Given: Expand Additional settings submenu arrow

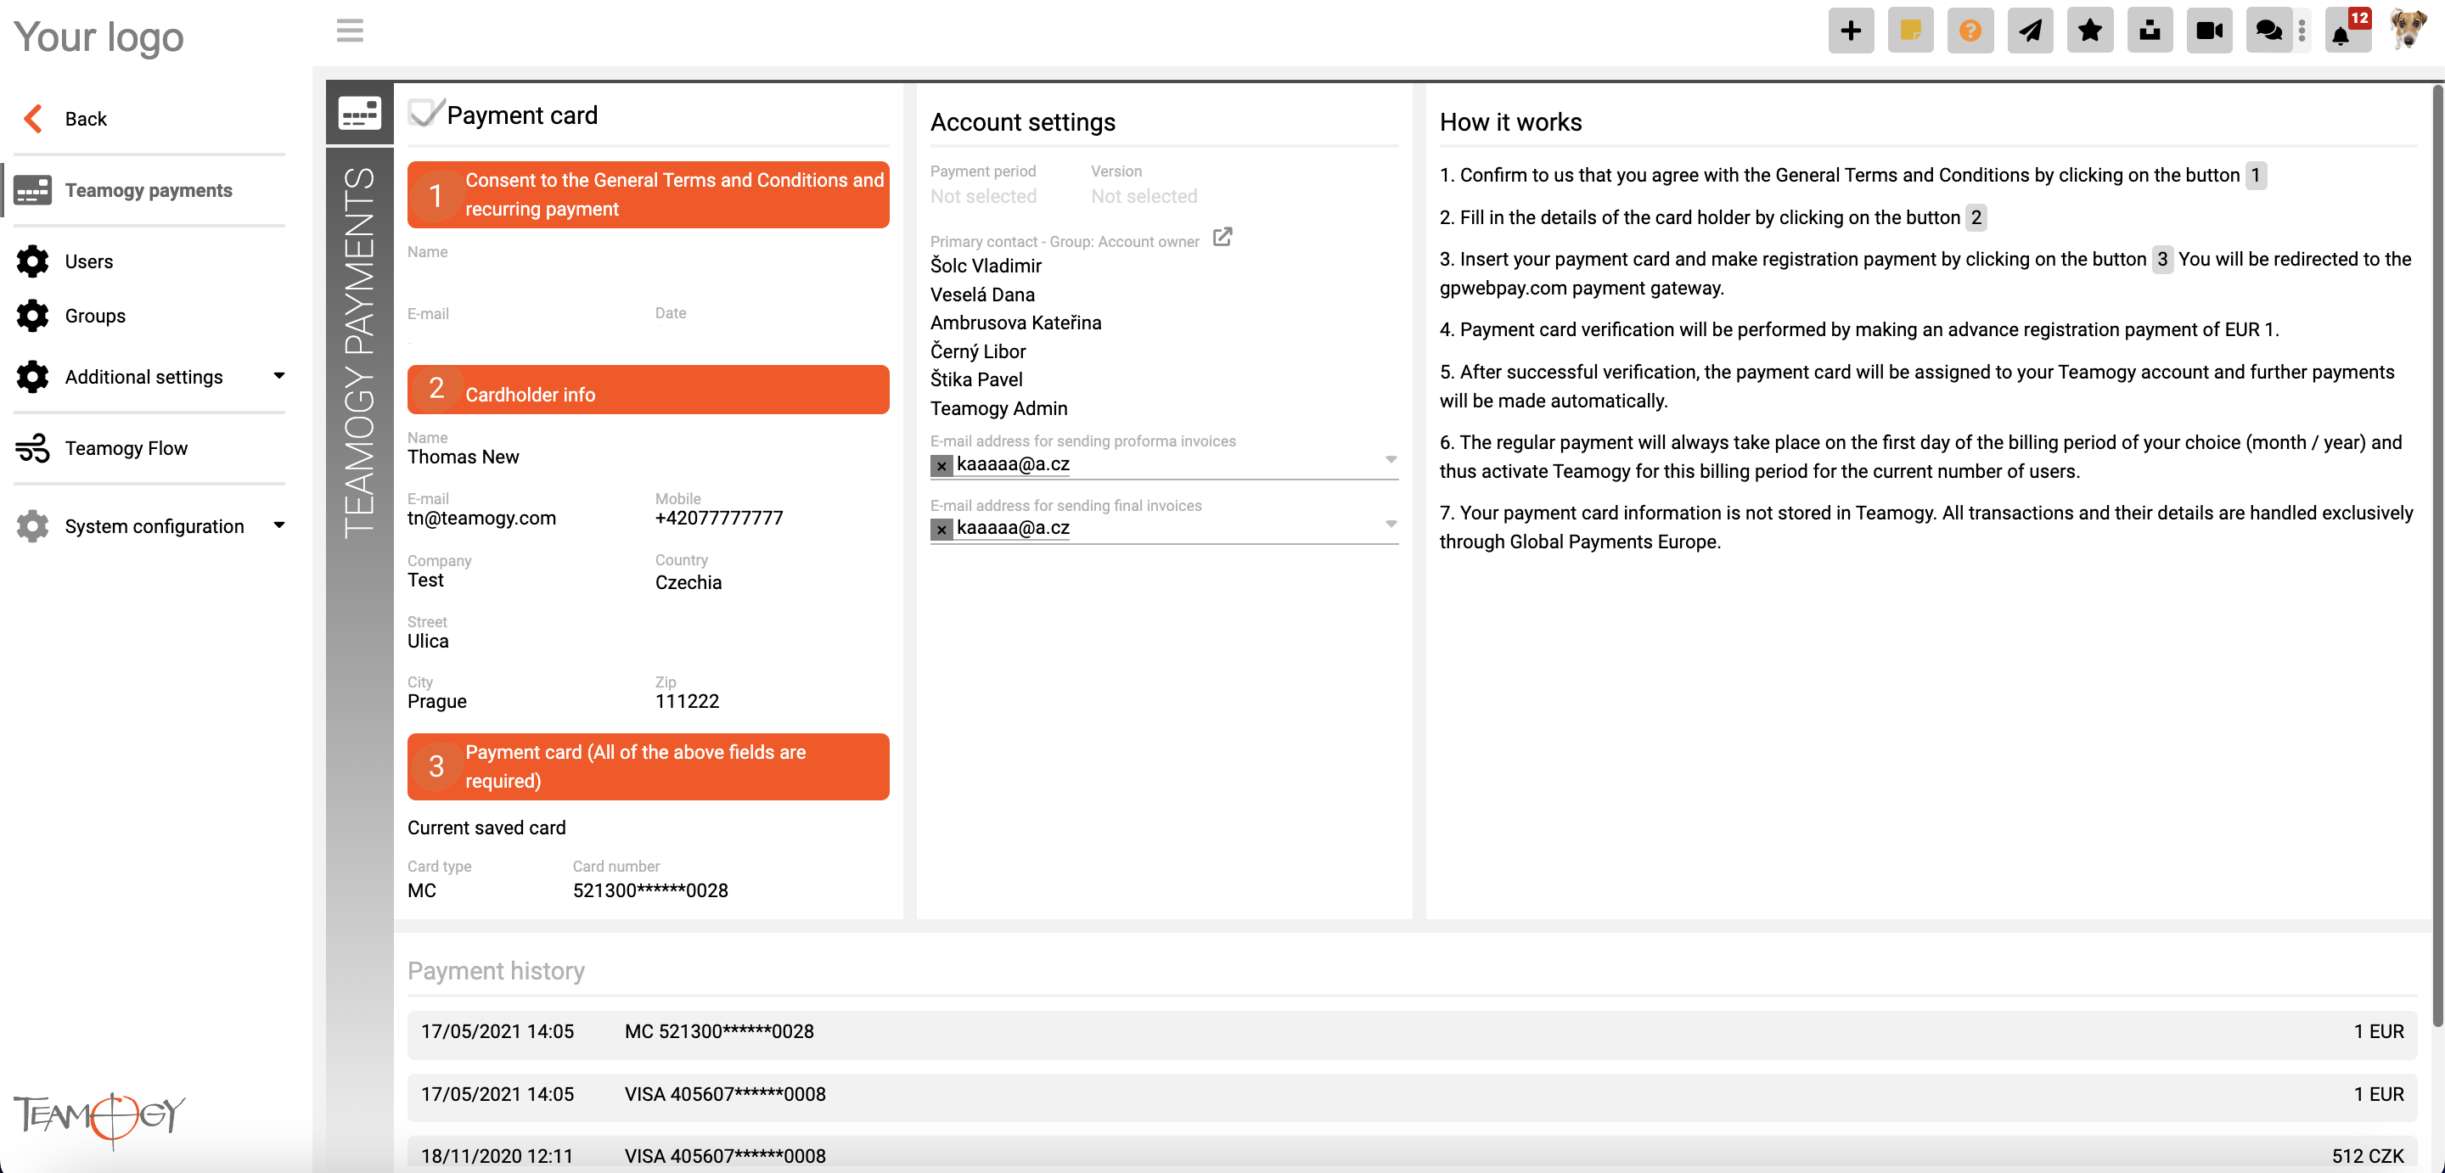Looking at the screenshot, I should (x=279, y=376).
